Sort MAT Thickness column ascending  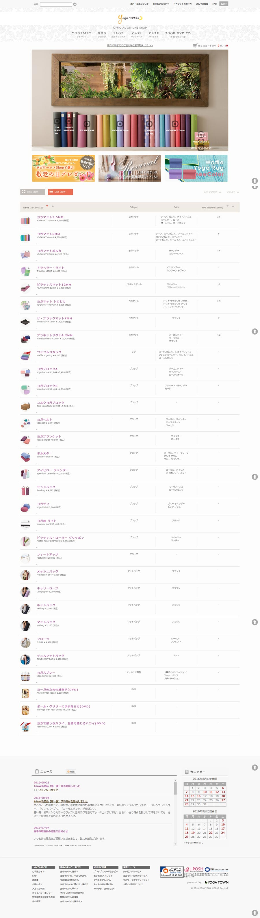pos(233,206)
